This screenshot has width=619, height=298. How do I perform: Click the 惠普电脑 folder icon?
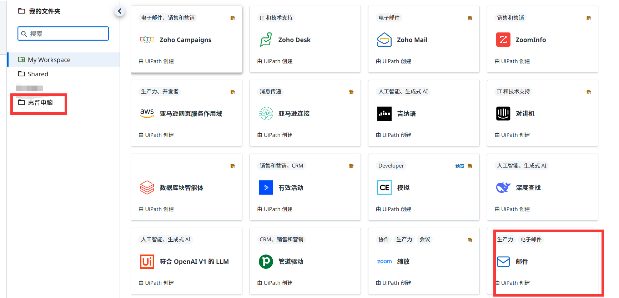click(x=22, y=102)
